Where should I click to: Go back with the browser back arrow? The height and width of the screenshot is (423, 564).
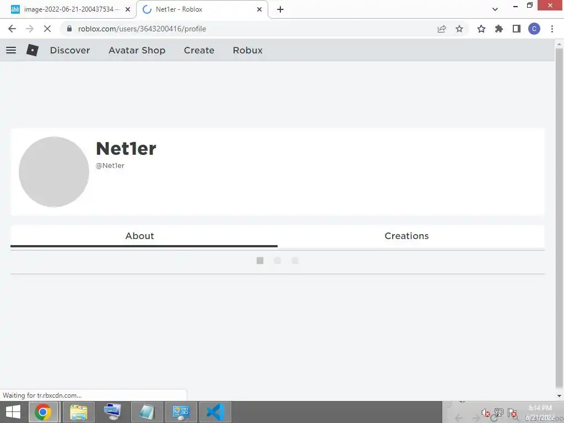(12, 29)
